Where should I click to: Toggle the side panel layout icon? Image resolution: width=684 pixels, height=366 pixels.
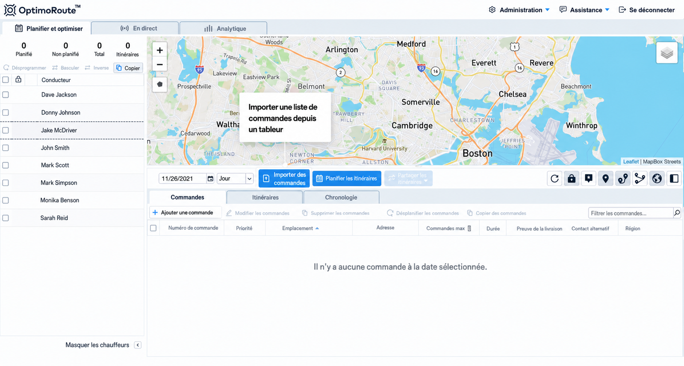coord(674,179)
